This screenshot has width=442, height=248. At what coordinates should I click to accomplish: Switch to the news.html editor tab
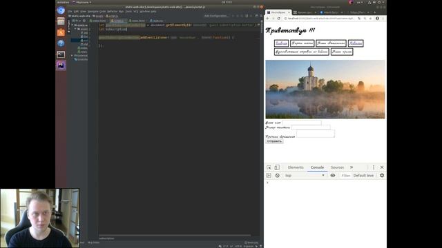tap(137, 21)
